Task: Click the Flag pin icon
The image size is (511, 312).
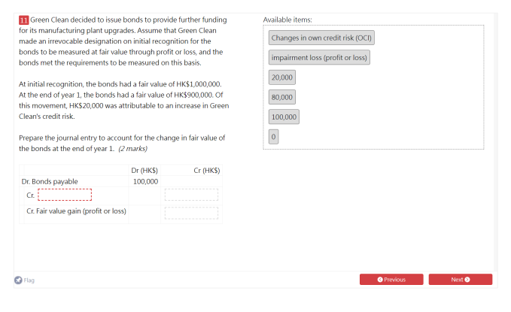Action: pyautogui.click(x=18, y=280)
